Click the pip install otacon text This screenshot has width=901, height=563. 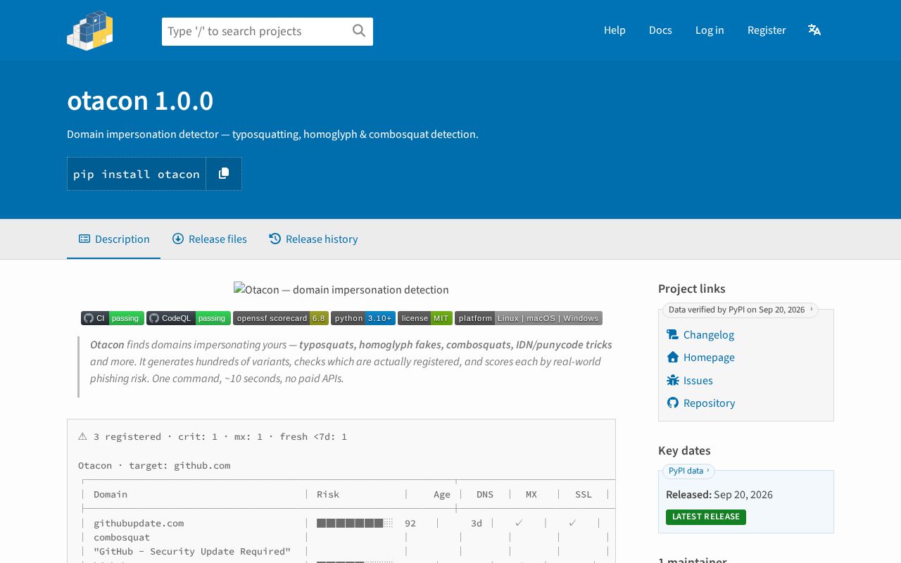coord(137,175)
